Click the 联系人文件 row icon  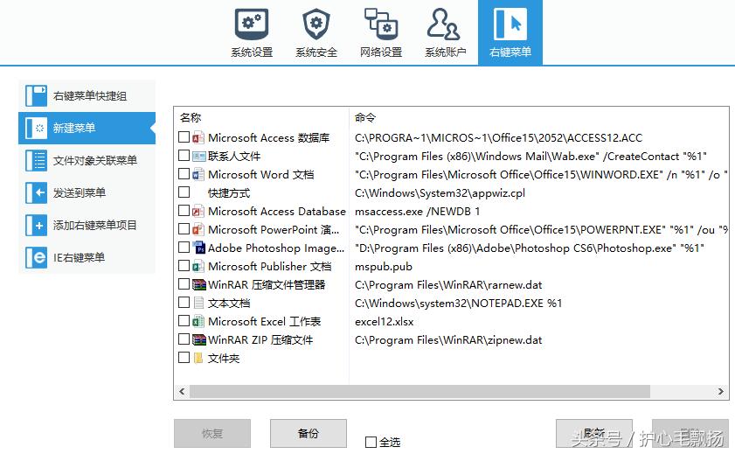[x=198, y=157]
